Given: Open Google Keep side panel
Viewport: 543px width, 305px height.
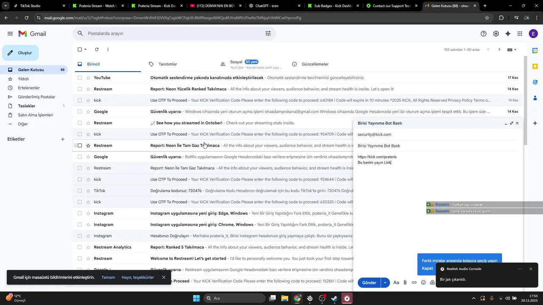Looking at the screenshot, I should [x=535, y=66].
